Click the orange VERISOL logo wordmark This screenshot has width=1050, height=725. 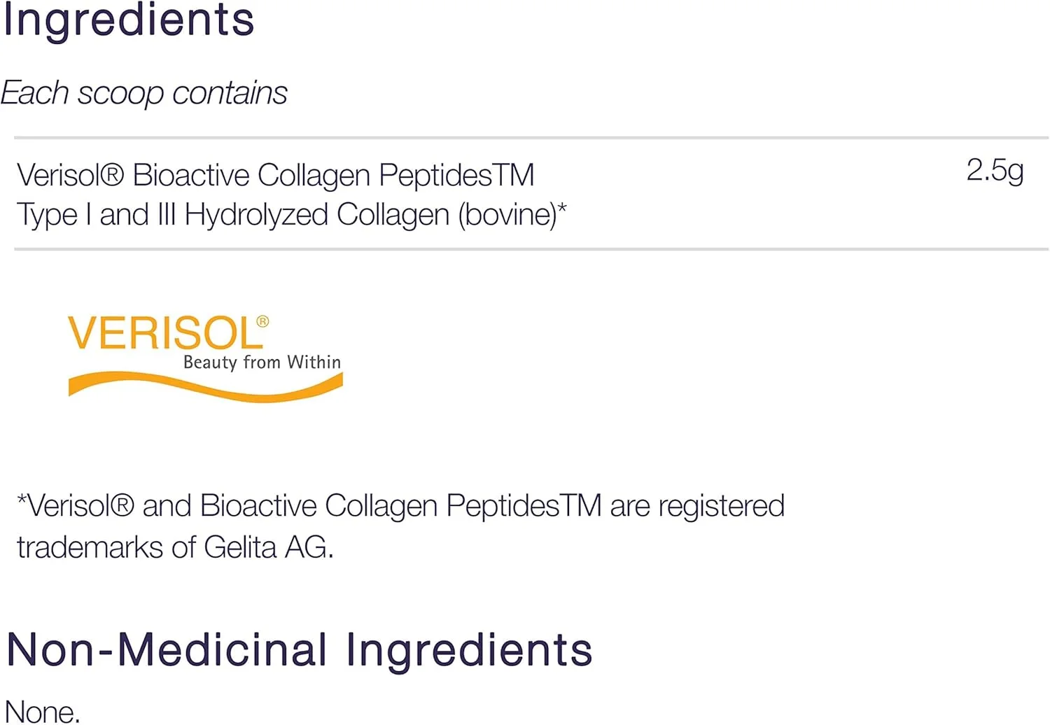(x=162, y=333)
